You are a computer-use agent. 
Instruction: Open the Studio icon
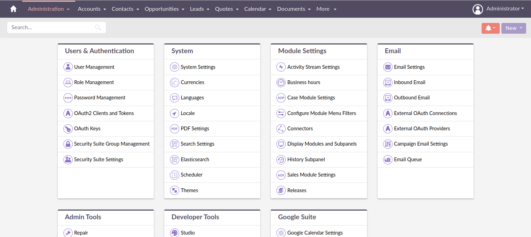coord(174,233)
